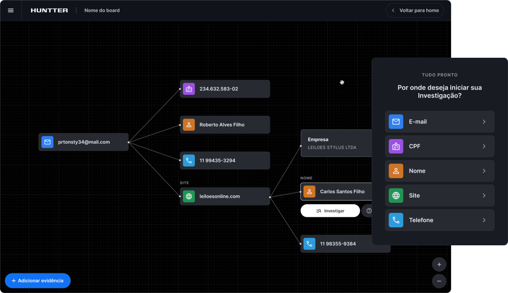Open the hamburger menu icon
This screenshot has width=508, height=293.
point(11,10)
